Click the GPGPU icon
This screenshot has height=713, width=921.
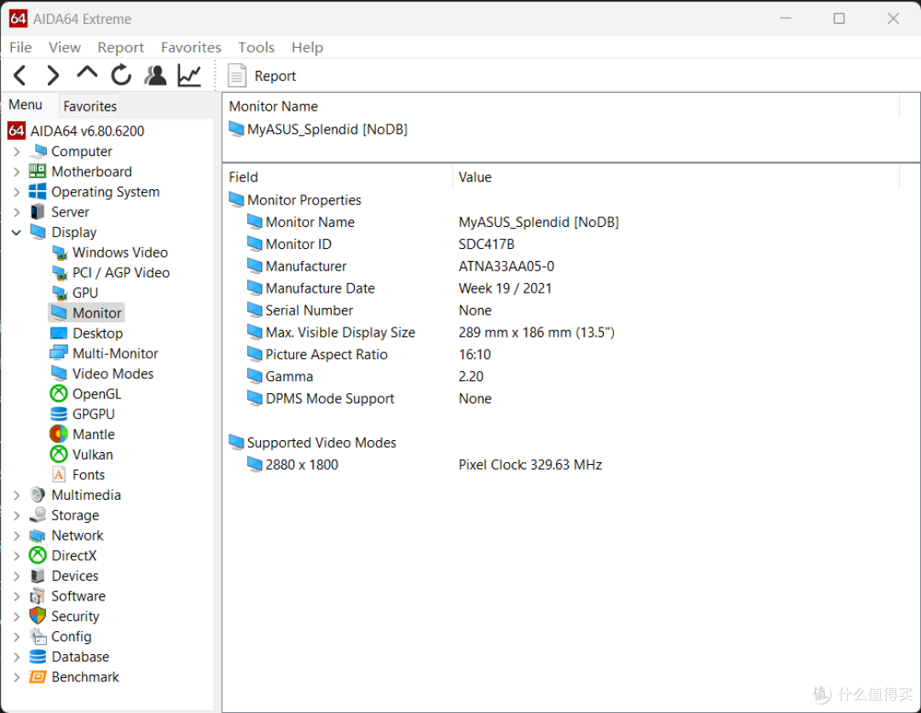59,414
